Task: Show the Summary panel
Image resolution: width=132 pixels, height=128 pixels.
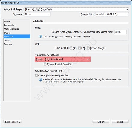Action: click(8, 44)
